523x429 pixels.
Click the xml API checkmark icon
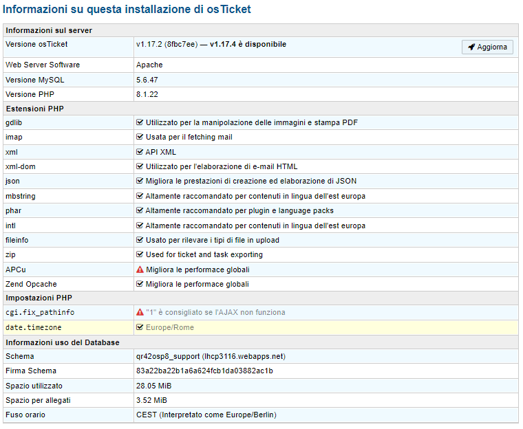coord(140,152)
